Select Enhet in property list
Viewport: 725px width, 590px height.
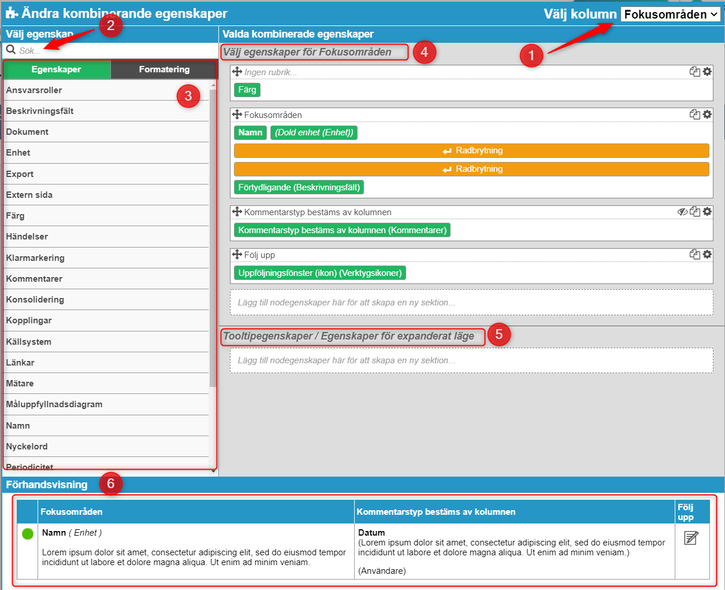106,153
